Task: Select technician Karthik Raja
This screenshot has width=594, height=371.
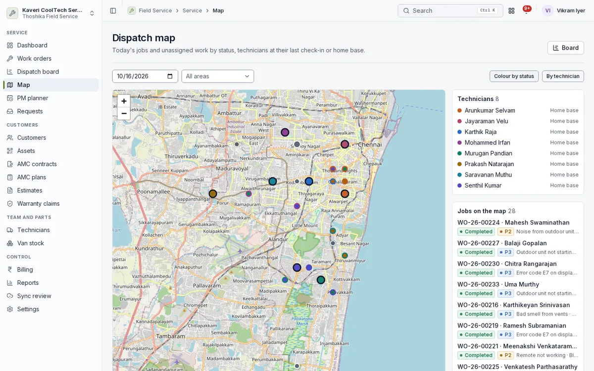Action: (x=518, y=132)
